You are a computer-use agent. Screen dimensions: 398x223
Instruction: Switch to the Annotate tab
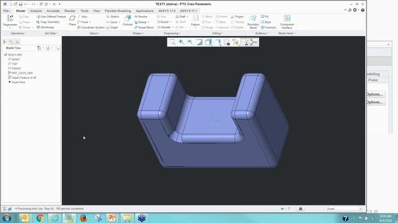pyautogui.click(x=53, y=11)
